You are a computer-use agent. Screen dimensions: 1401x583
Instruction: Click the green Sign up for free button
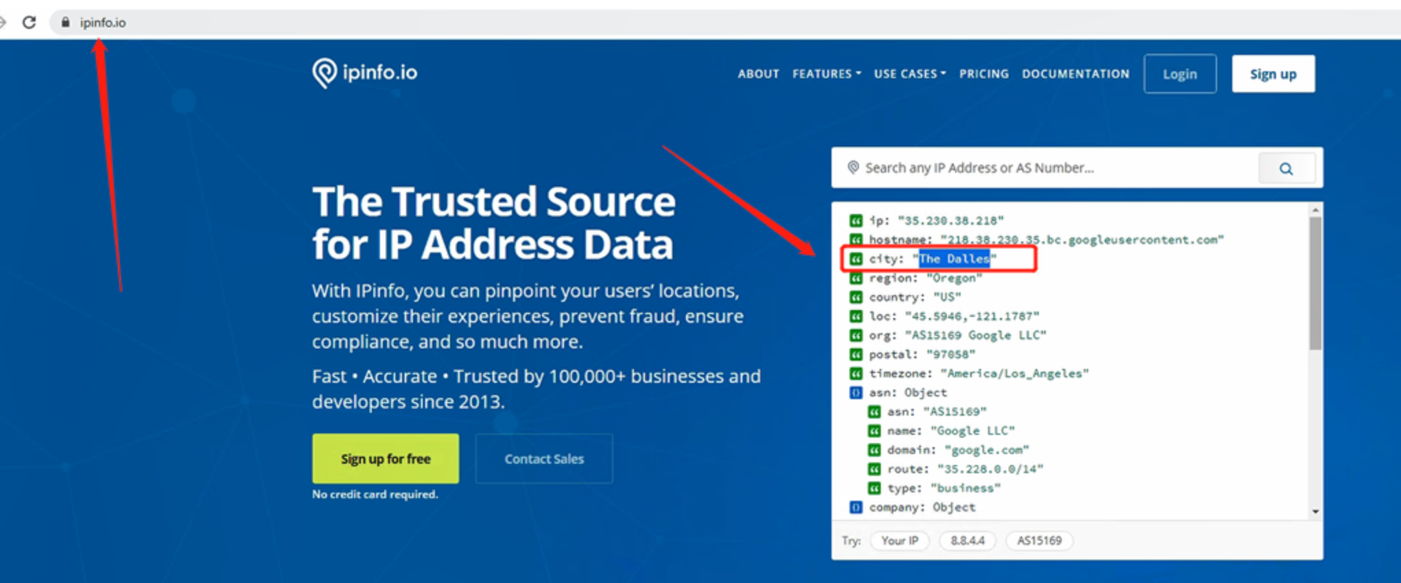tap(386, 458)
